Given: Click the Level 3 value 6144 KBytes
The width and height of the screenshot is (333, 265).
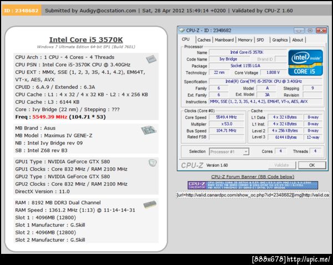Looking at the screenshot, I should point(285,137).
